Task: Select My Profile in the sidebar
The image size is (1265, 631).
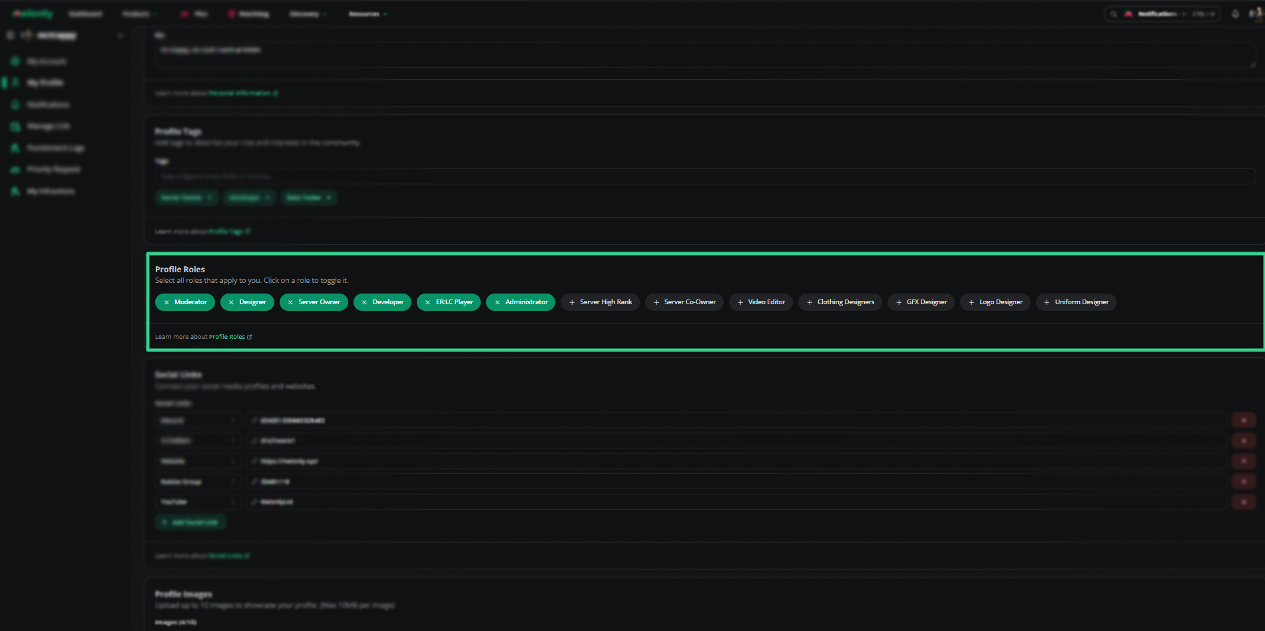Action: 45,83
